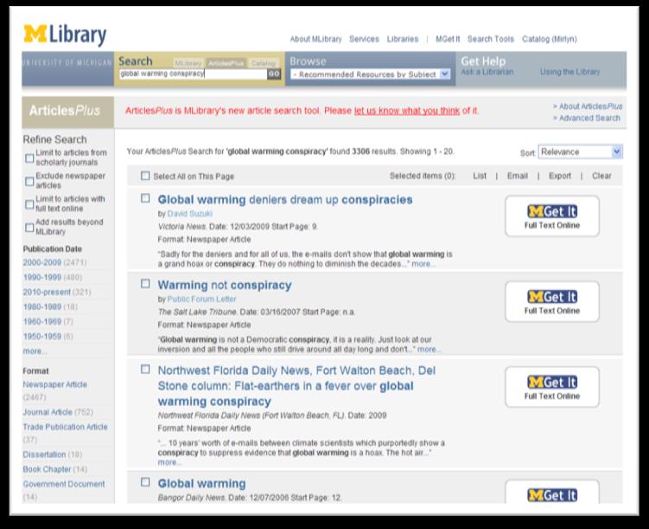Check Limit to articles from scholarly journals
This screenshot has width=649, height=529.
click(29, 158)
